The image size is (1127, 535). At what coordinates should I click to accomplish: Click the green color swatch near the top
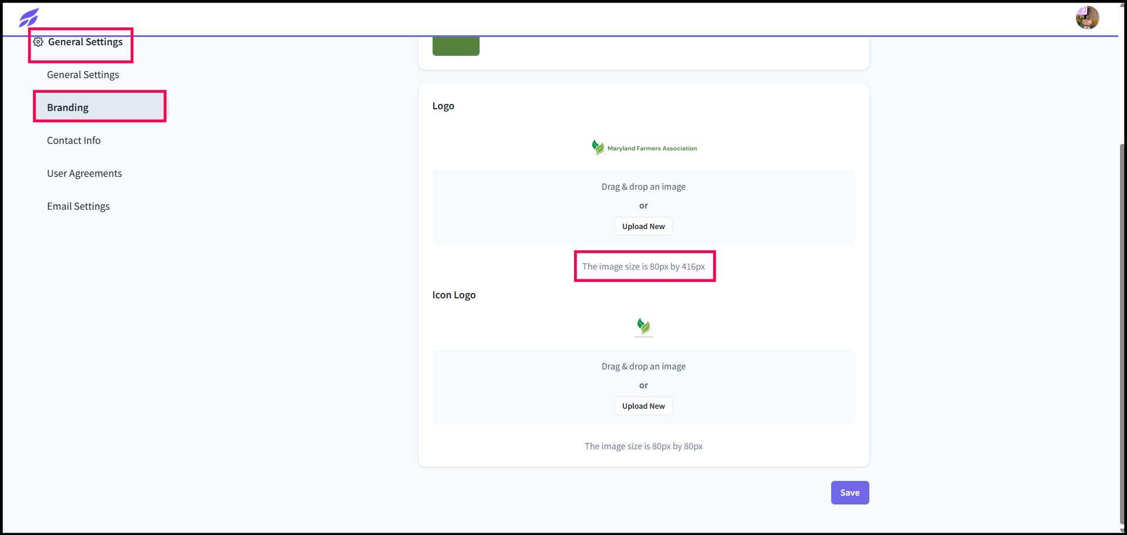pyautogui.click(x=455, y=45)
